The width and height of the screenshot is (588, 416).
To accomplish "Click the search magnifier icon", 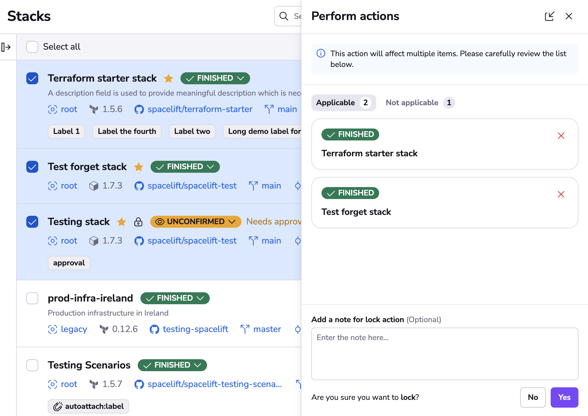I will (284, 16).
